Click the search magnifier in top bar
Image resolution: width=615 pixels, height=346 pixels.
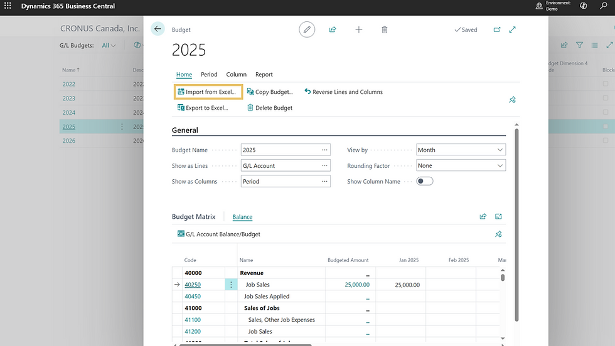(604, 6)
